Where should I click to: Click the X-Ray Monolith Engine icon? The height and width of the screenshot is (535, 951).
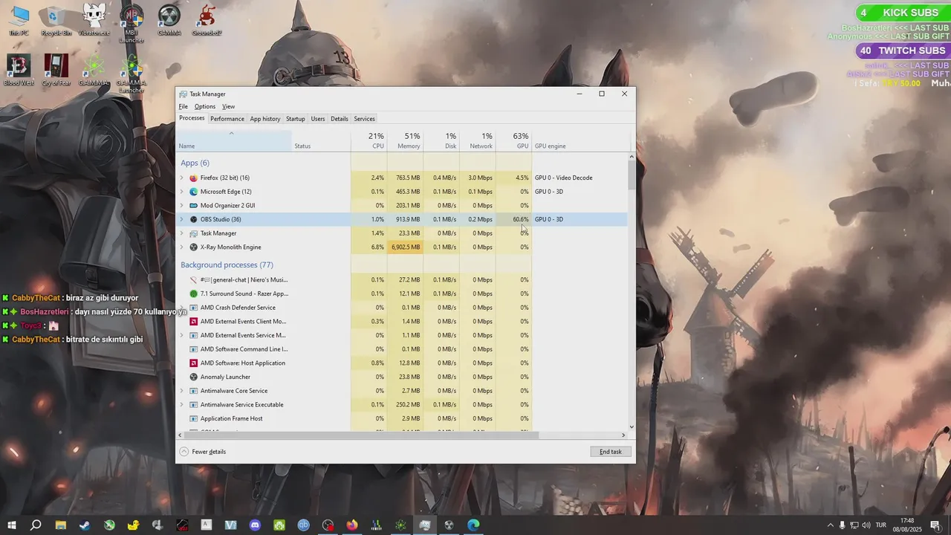pyautogui.click(x=193, y=247)
